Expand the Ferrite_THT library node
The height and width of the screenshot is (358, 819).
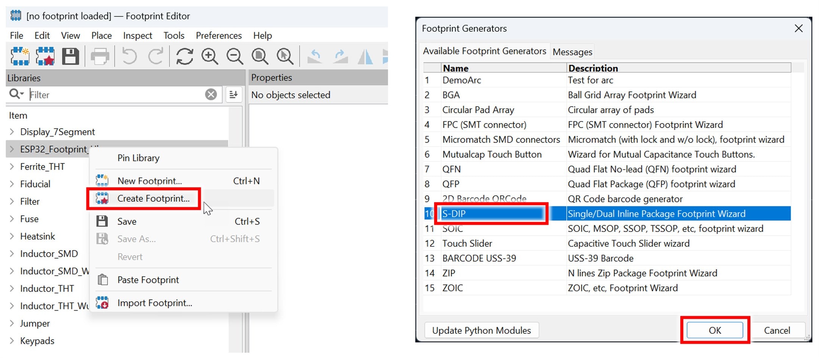pyautogui.click(x=12, y=167)
